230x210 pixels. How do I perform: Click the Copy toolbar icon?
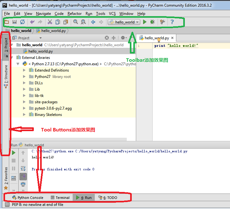[x=58, y=22]
